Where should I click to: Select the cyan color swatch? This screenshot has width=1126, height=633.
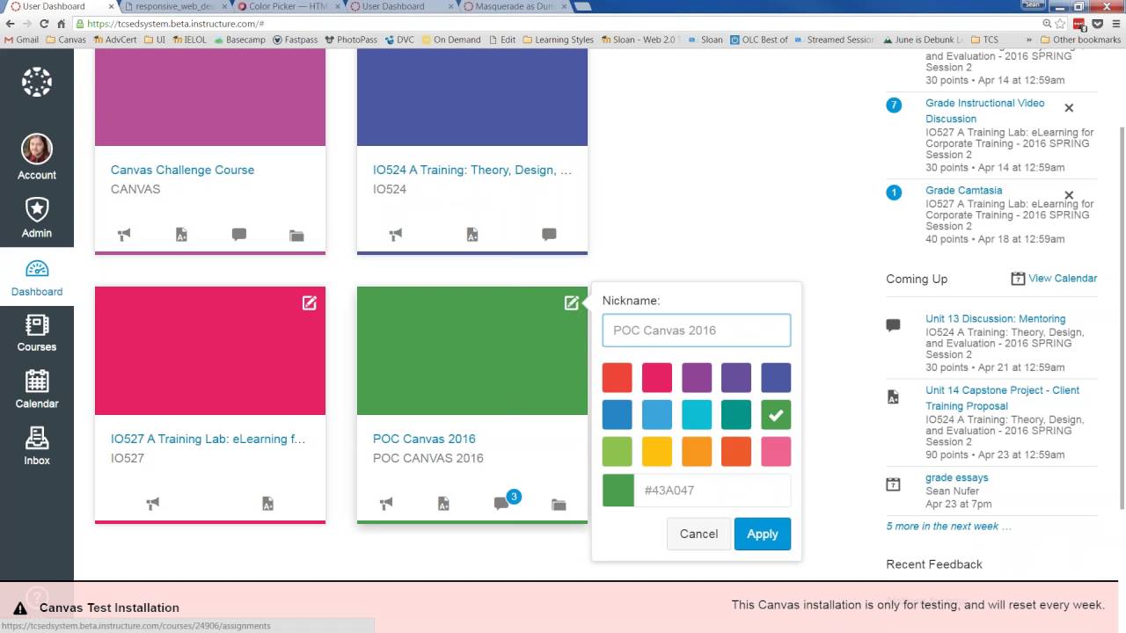pyautogui.click(x=697, y=414)
